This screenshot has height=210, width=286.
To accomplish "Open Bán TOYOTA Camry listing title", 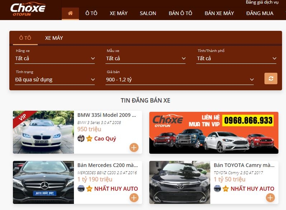I will coord(244,165).
